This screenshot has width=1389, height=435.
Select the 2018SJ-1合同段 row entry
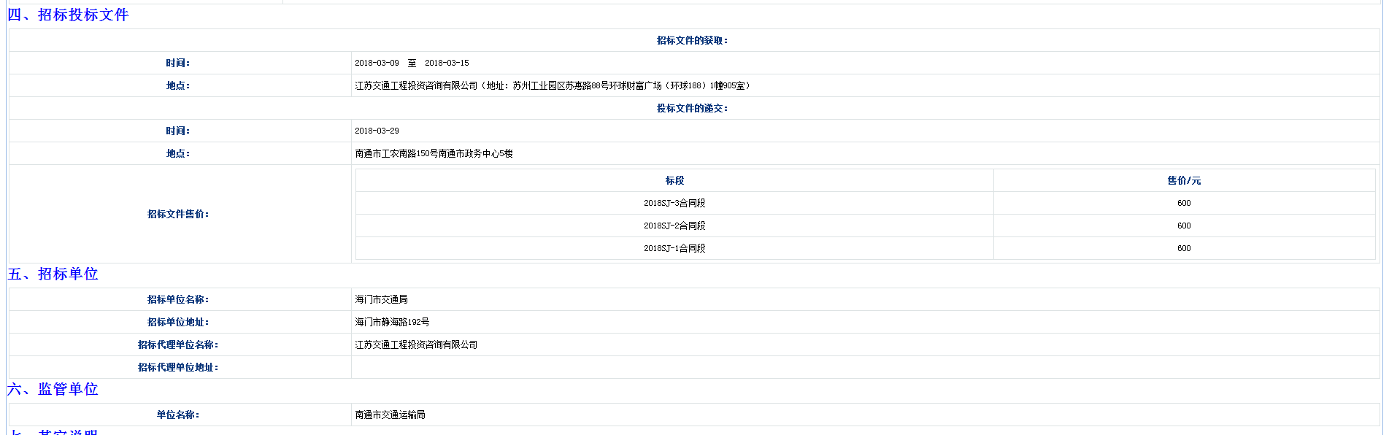coord(674,249)
